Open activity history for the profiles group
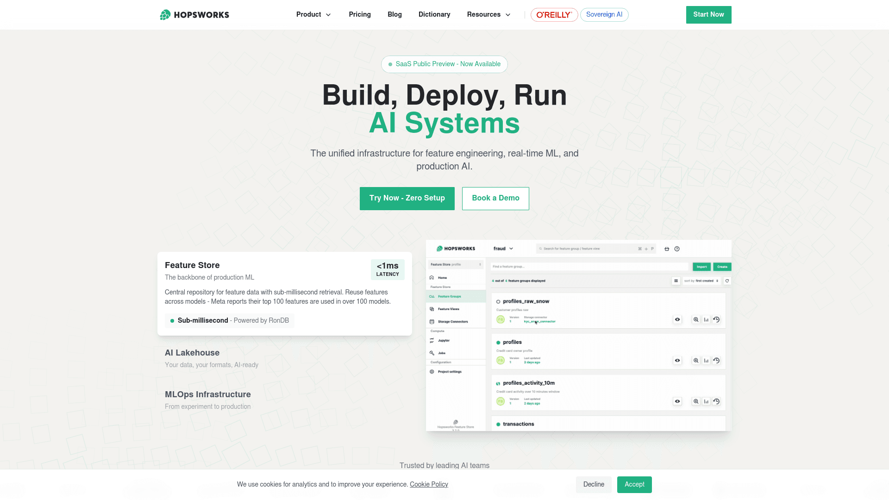889x500 pixels. [x=716, y=360]
